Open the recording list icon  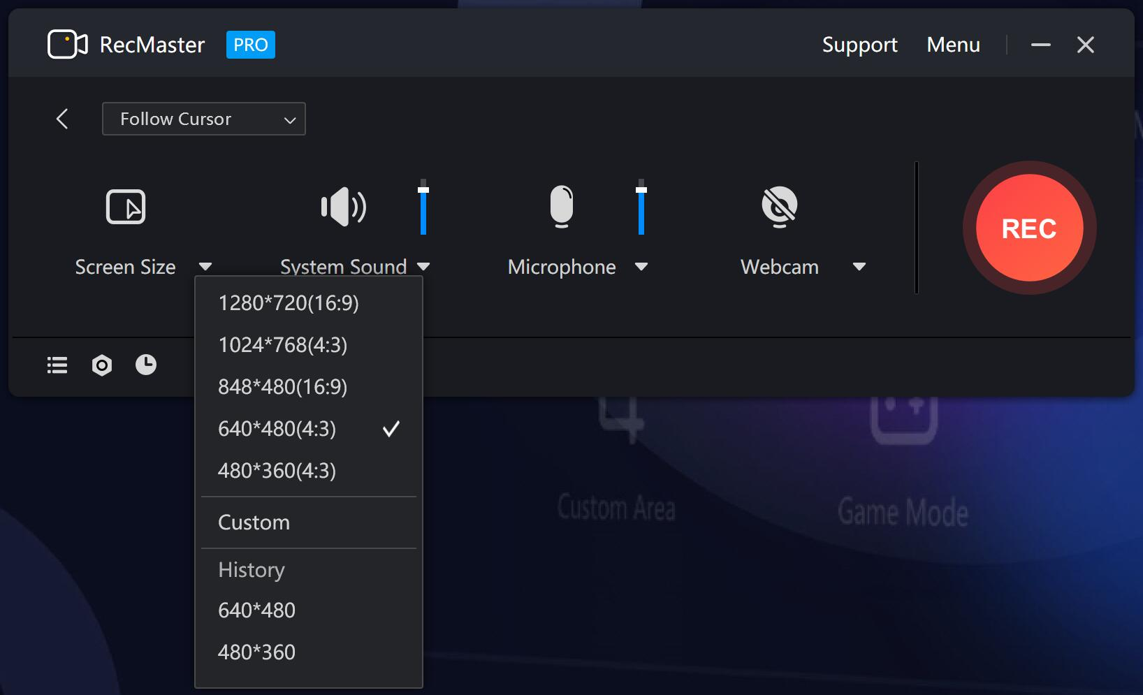[x=57, y=365]
